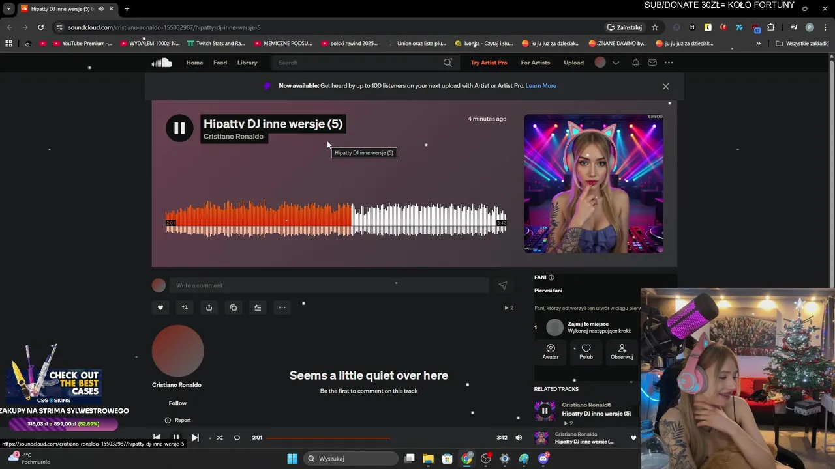This screenshot has width=835, height=469.
Task: Open the messages envelope icon
Action: click(x=652, y=63)
